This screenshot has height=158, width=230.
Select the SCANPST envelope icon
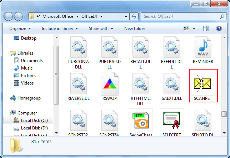[x=202, y=83]
